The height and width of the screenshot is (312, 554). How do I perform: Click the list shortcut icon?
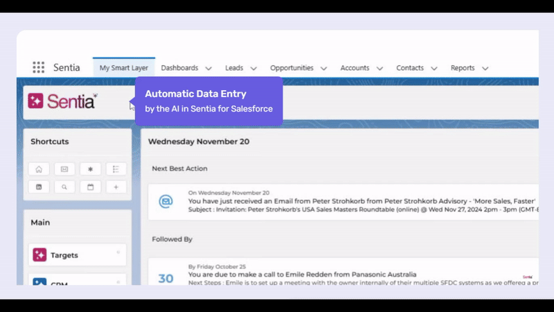[116, 169]
